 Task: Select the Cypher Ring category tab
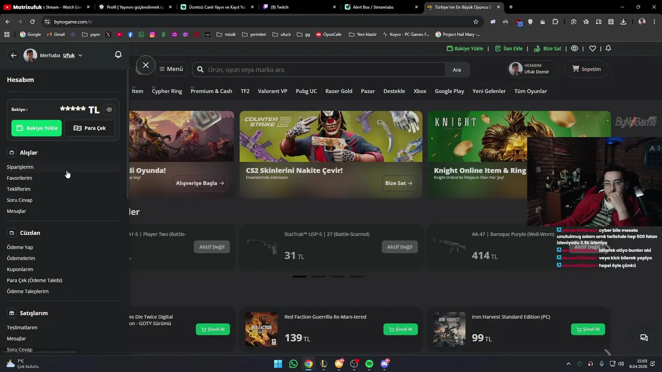[x=167, y=91]
